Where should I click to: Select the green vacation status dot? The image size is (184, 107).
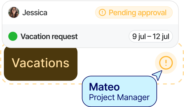point(13,36)
